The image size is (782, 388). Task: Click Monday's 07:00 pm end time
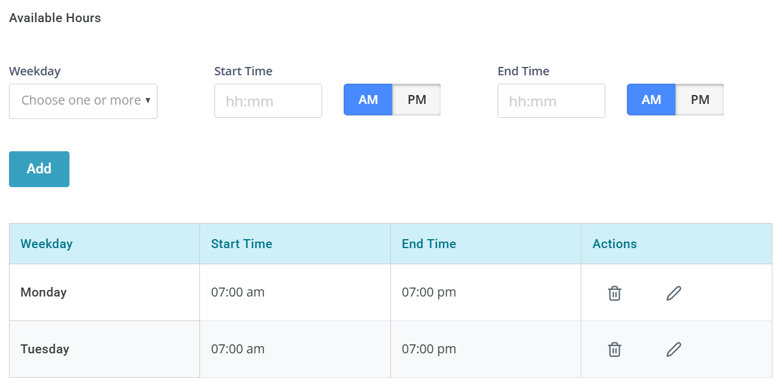click(x=429, y=292)
